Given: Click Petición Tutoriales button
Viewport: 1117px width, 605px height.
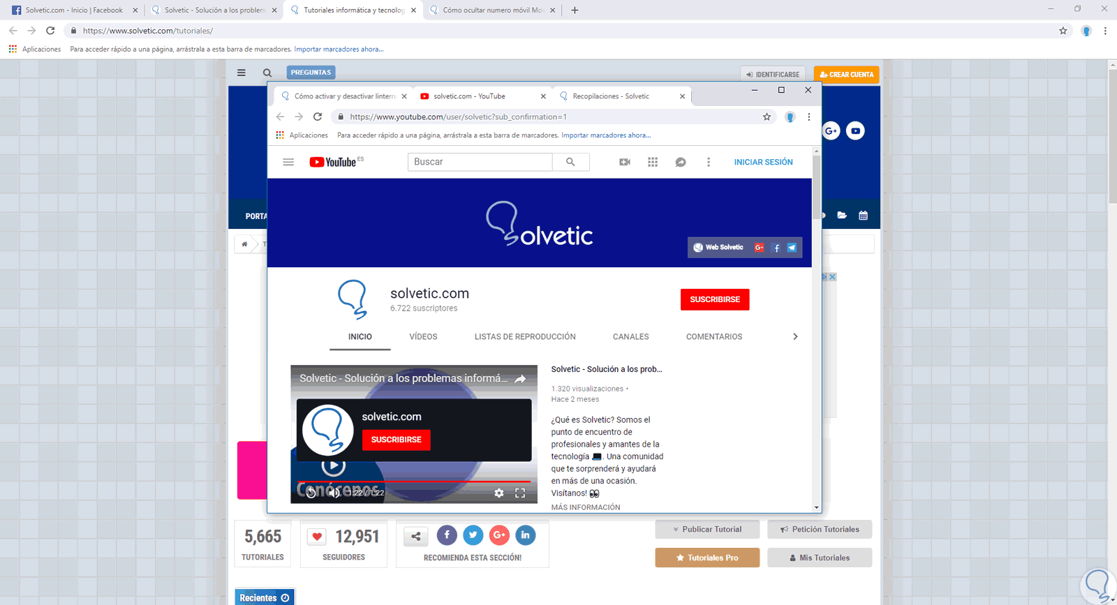Looking at the screenshot, I should (820, 530).
